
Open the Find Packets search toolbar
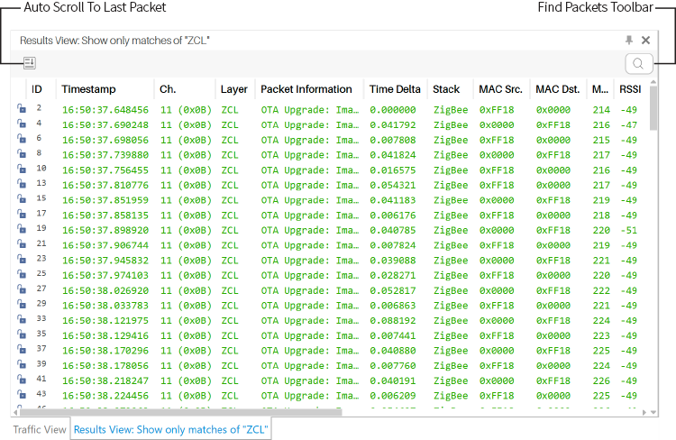638,63
